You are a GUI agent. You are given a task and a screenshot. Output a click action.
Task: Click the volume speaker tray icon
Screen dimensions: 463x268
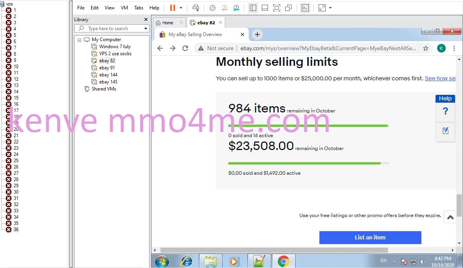[x=423, y=261]
